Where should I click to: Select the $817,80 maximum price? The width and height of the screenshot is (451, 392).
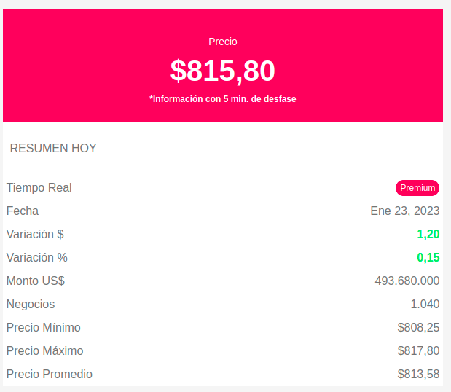click(x=418, y=351)
